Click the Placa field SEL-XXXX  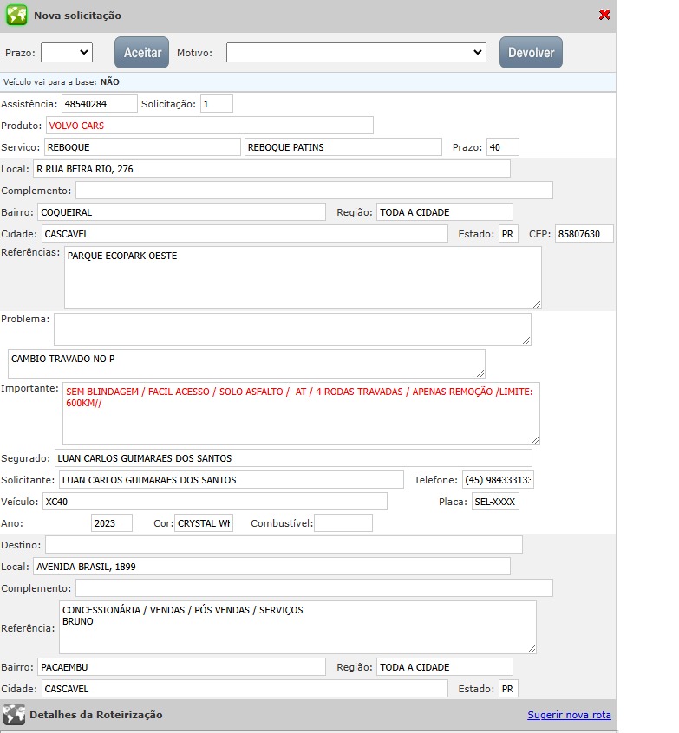[x=495, y=502]
